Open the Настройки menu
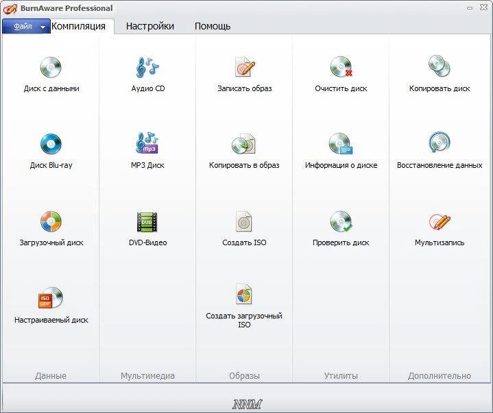This screenshot has height=413, width=493. click(150, 26)
